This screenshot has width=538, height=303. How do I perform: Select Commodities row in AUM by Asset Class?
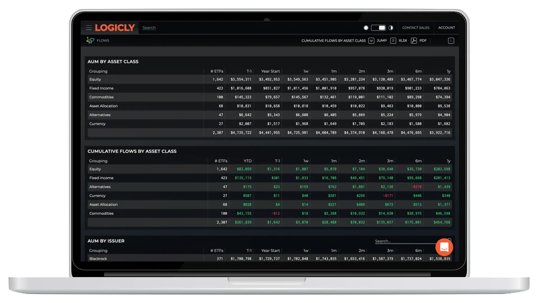270,97
